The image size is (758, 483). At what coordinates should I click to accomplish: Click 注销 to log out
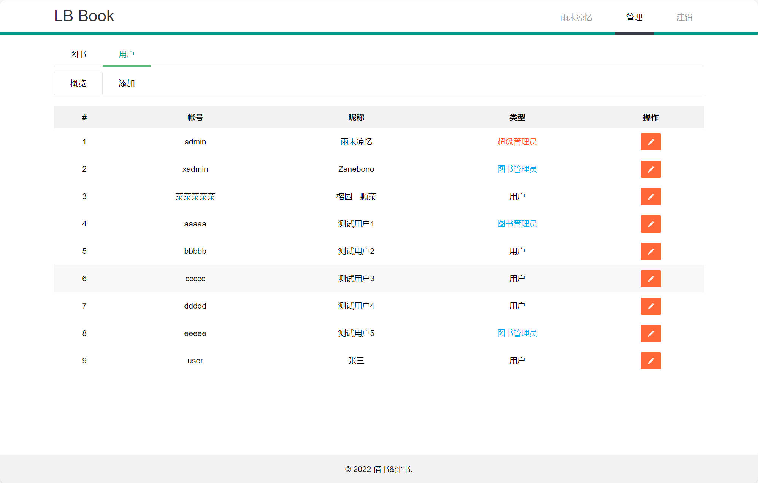pos(684,17)
